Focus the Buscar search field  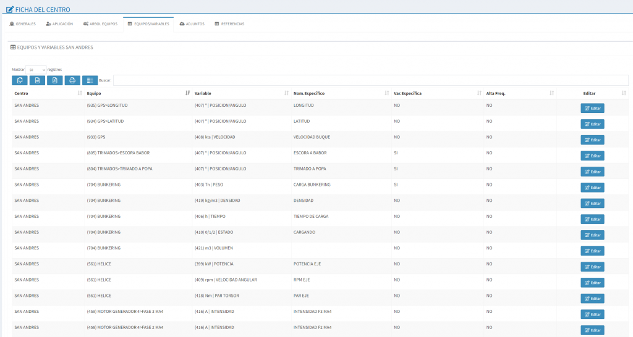pyautogui.click(x=371, y=80)
